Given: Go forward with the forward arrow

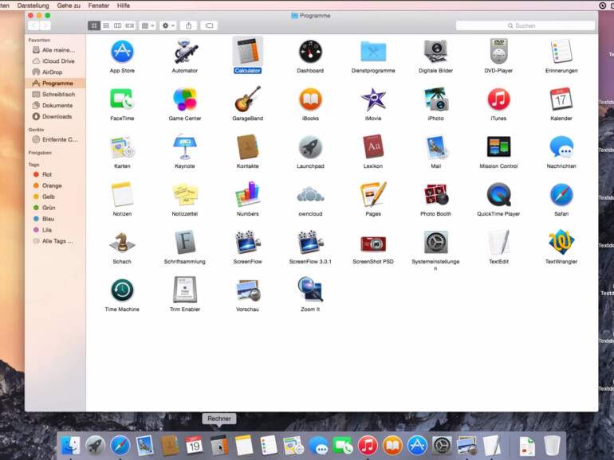Looking at the screenshot, I should [x=45, y=25].
